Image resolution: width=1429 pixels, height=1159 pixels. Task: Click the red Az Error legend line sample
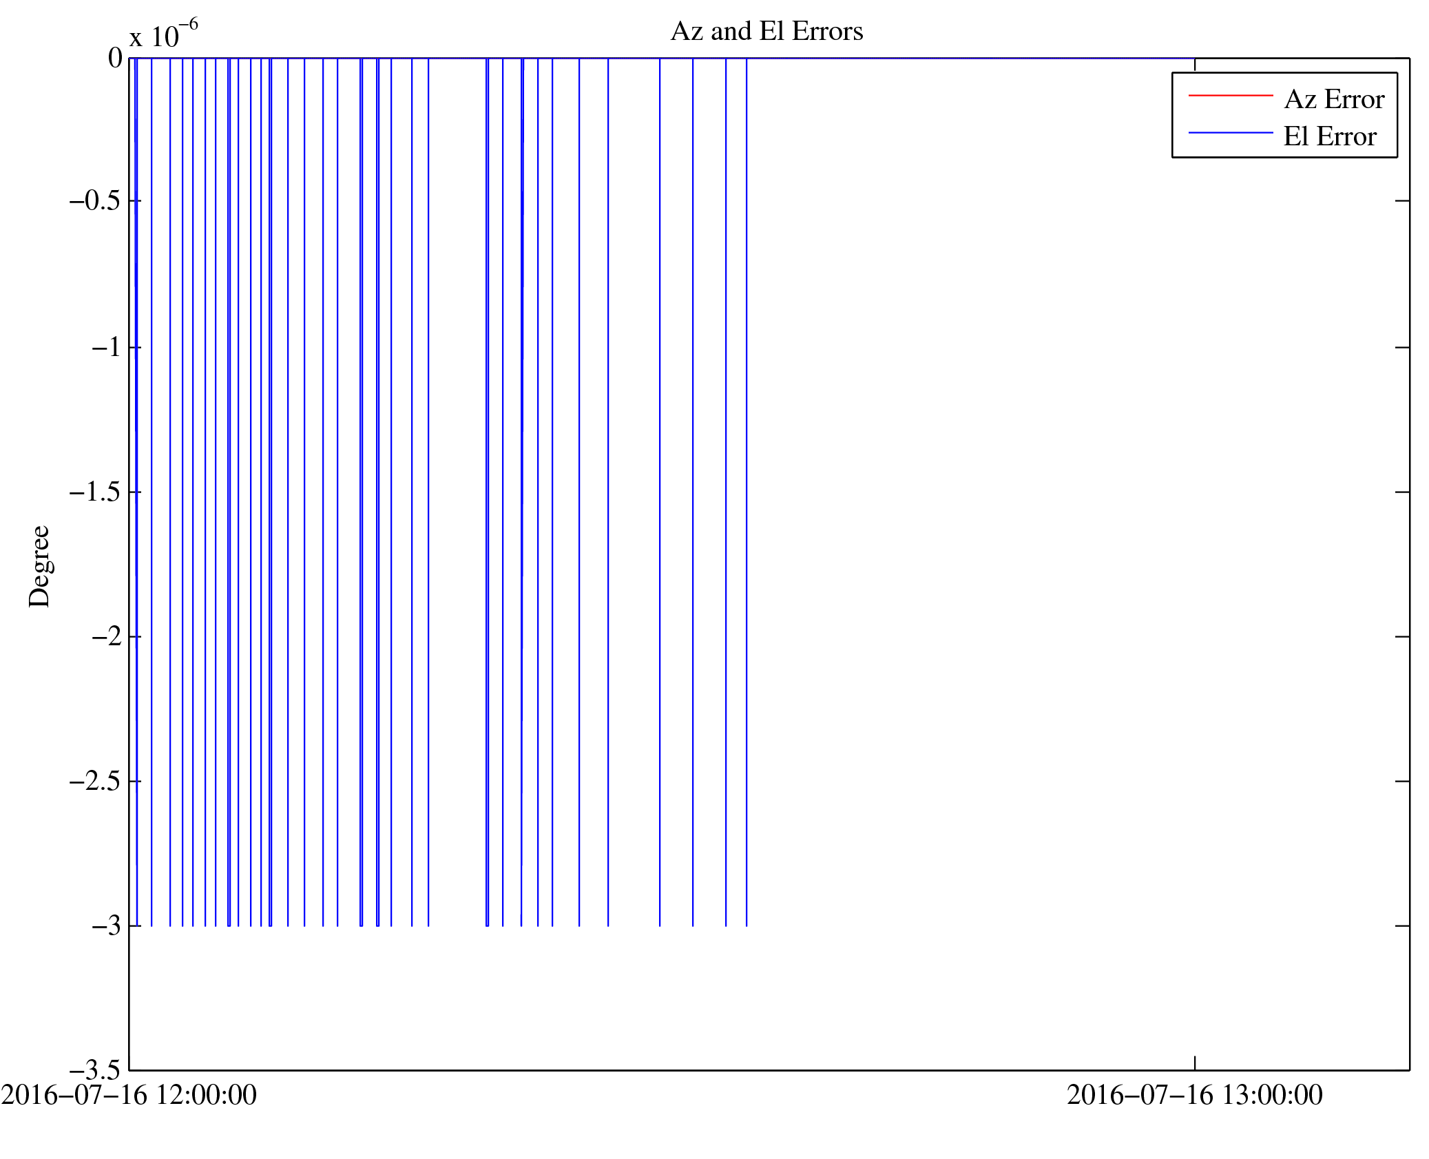click(x=1230, y=95)
